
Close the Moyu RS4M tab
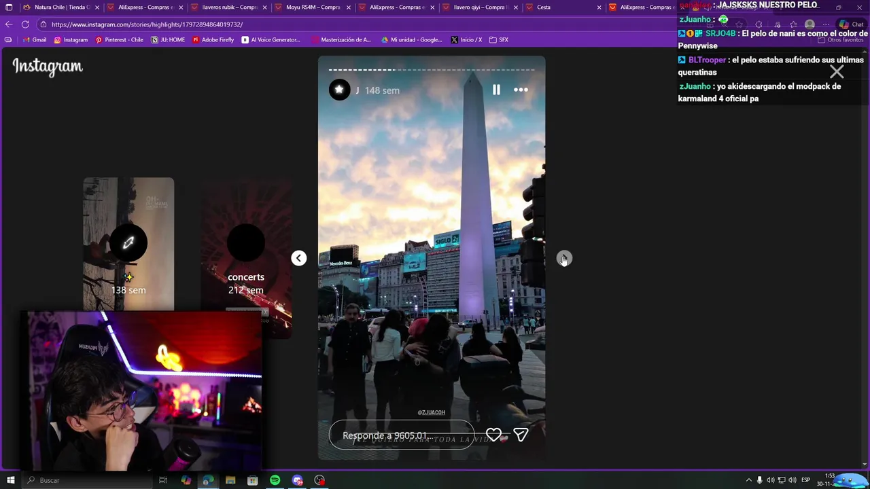pyautogui.click(x=349, y=7)
